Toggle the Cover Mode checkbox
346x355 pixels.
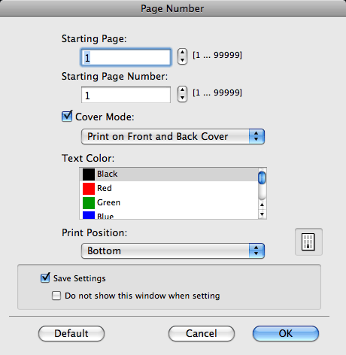[67, 117]
